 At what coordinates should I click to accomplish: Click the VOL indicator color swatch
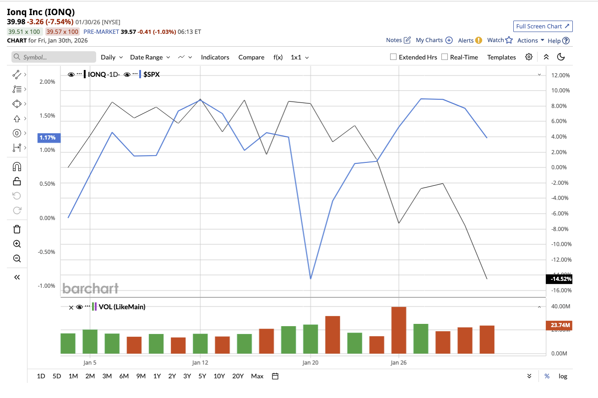click(94, 307)
